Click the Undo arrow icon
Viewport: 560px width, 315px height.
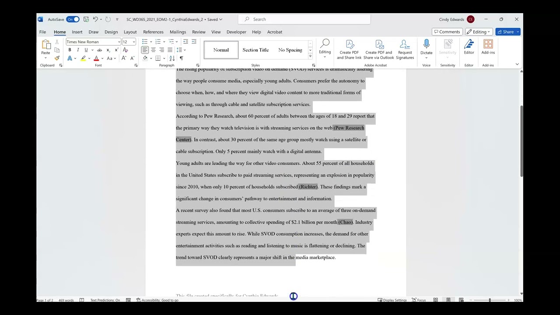tap(95, 19)
